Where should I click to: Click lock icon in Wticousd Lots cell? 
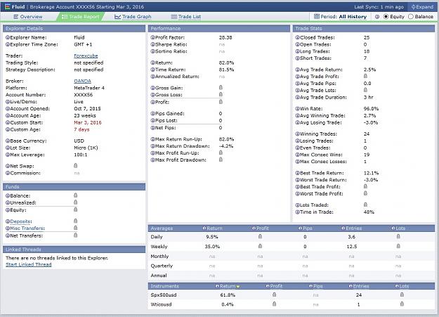(x=402, y=304)
